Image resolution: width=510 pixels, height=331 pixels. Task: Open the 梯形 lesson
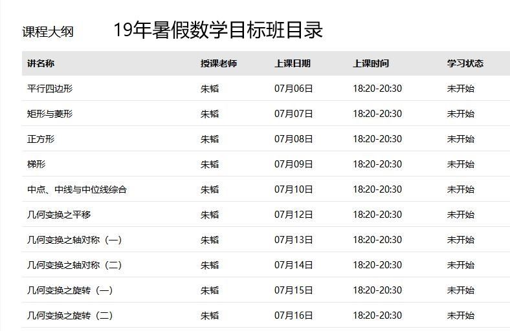36,164
